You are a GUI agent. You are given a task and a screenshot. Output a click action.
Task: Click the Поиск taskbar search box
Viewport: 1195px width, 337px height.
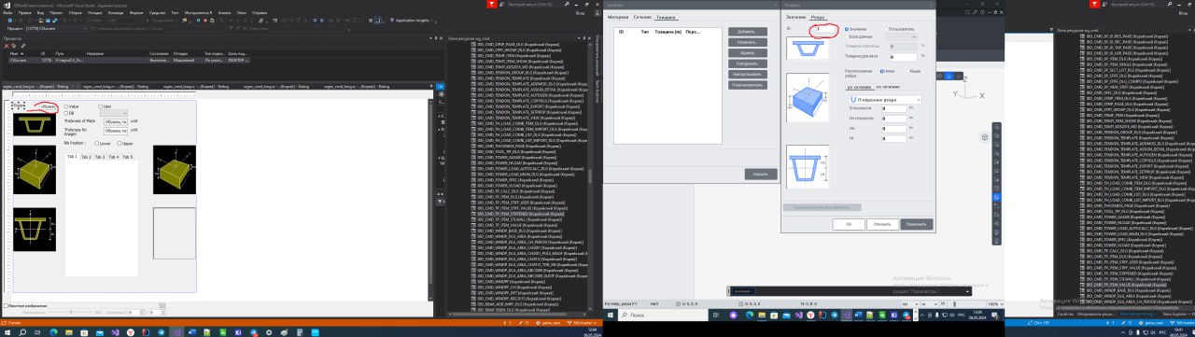coord(663,315)
